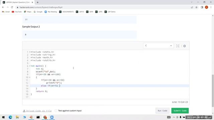Open editor settings gear
Screen dimensions: 214x120
coord(185,46)
